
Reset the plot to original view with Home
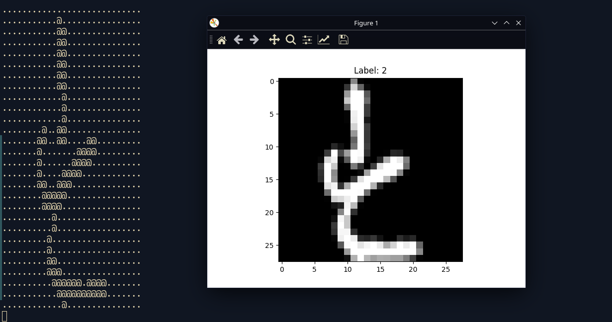[222, 40]
